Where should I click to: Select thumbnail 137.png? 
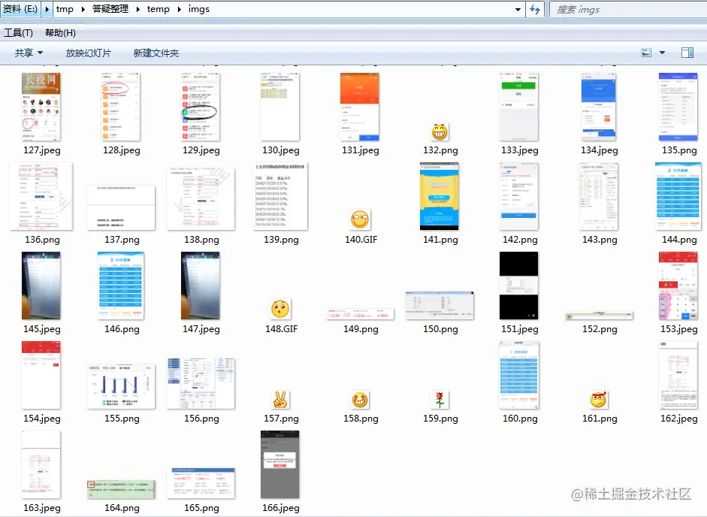pos(121,207)
